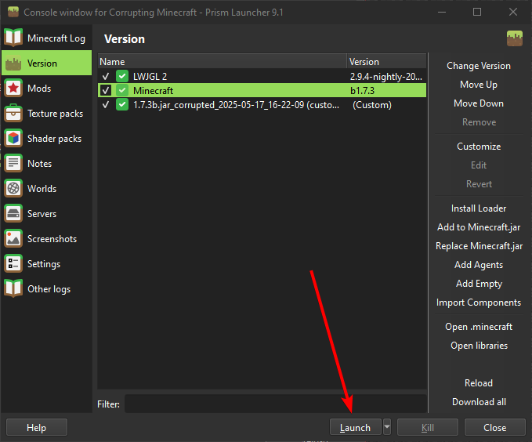
Task: Click Import Components
Action: 479,303
